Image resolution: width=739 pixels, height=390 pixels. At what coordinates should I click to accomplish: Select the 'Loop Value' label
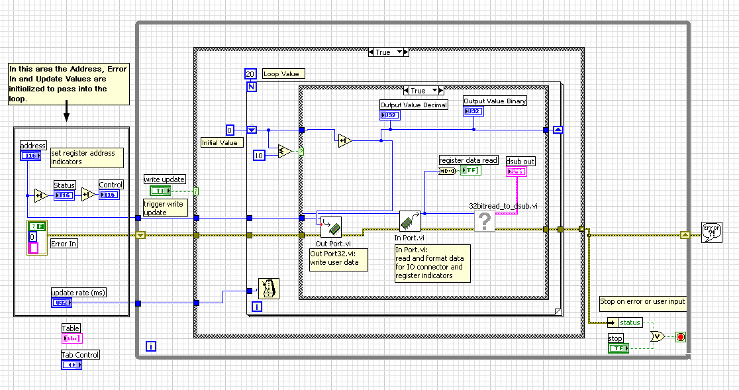283,73
